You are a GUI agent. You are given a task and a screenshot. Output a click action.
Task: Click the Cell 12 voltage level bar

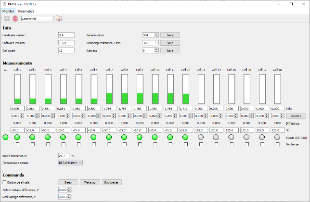coord(186,89)
